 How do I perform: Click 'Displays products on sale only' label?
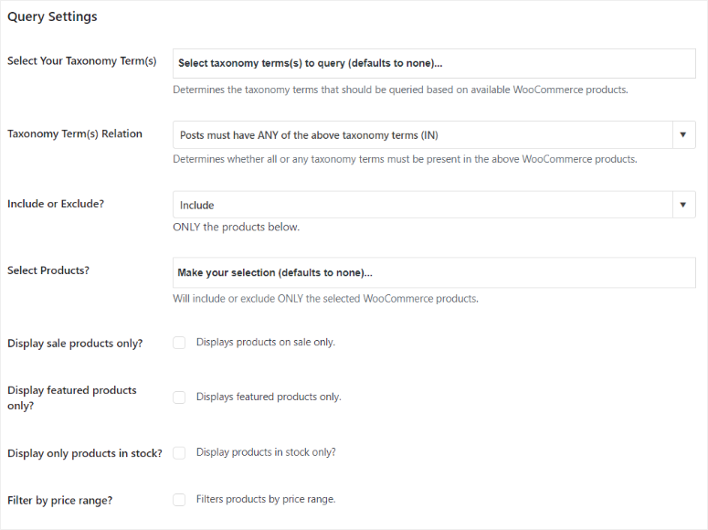(x=266, y=343)
